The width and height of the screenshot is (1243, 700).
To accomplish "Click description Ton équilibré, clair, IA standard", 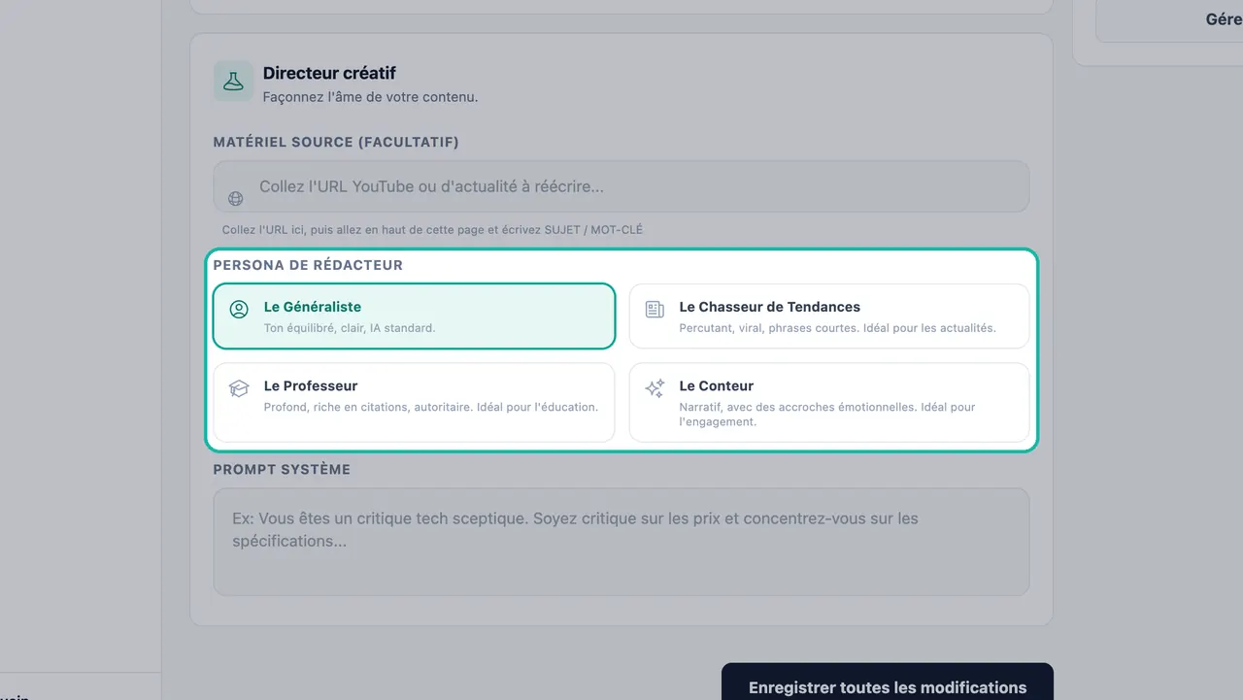I will point(350,328).
